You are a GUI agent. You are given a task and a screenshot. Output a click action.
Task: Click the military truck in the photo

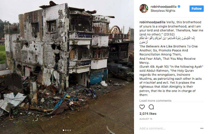[x=121, y=72]
